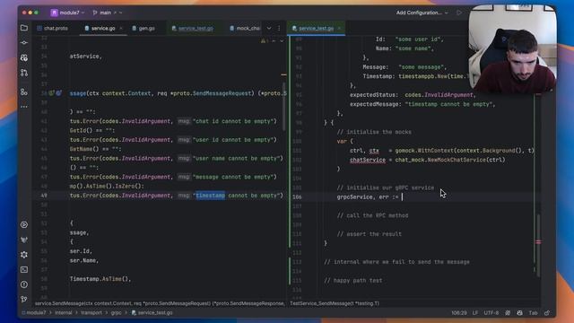
Task: Click the 106:29 line column indicator
Action: coord(458,313)
